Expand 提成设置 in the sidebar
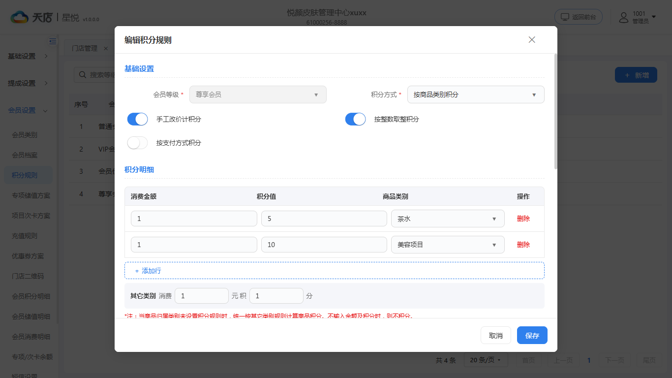The height and width of the screenshot is (378, 672). click(29, 83)
